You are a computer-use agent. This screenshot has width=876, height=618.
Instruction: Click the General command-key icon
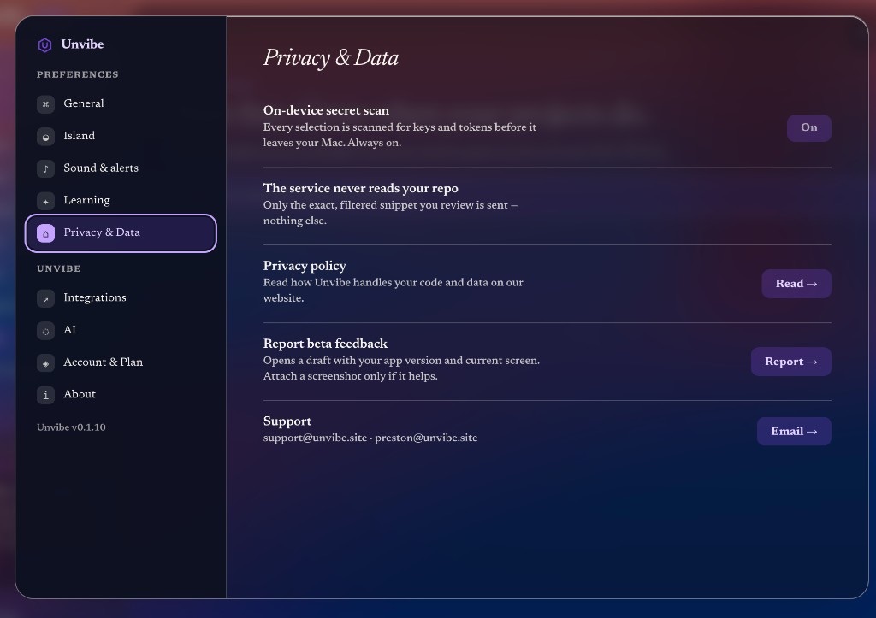tap(46, 103)
